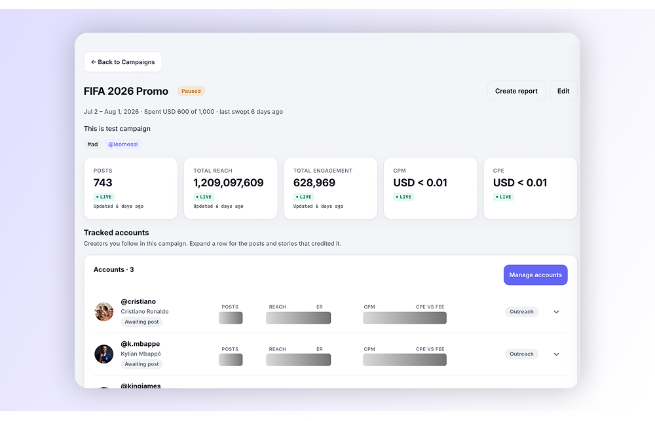Click the Create report button
The height and width of the screenshot is (421, 655).
point(516,91)
